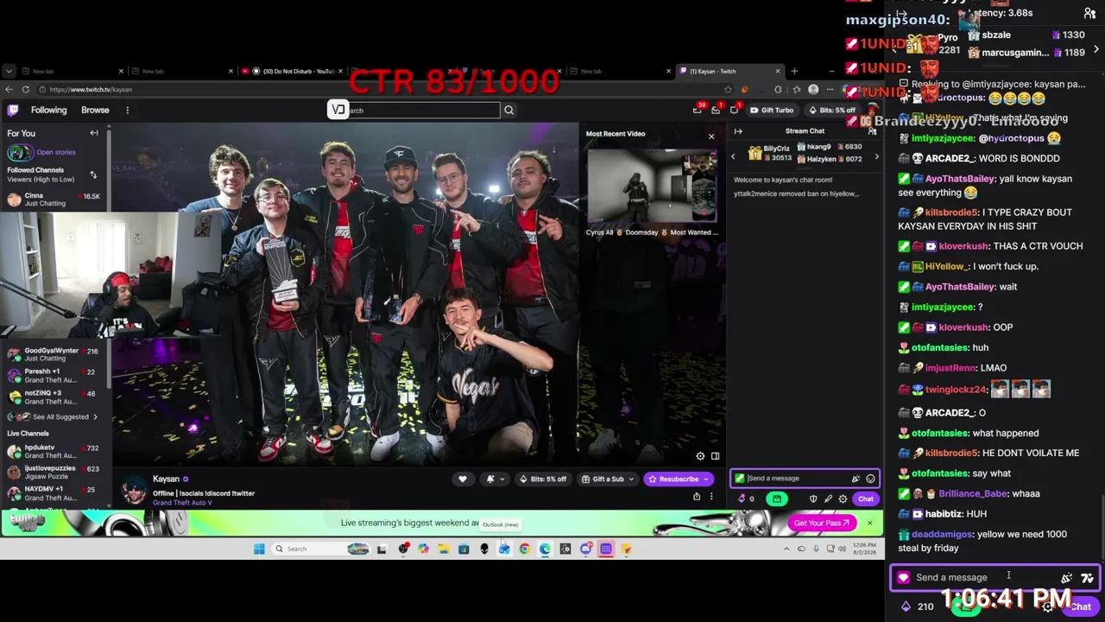
Task: Open the Twitch home logo
Action: coord(13,111)
